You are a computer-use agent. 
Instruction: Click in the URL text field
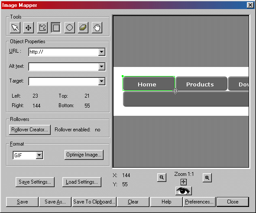(x=64, y=52)
